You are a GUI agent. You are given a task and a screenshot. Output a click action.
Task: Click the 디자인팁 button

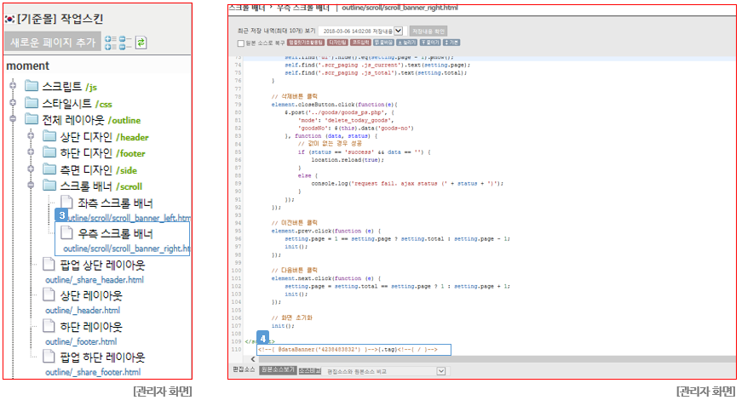[337, 43]
